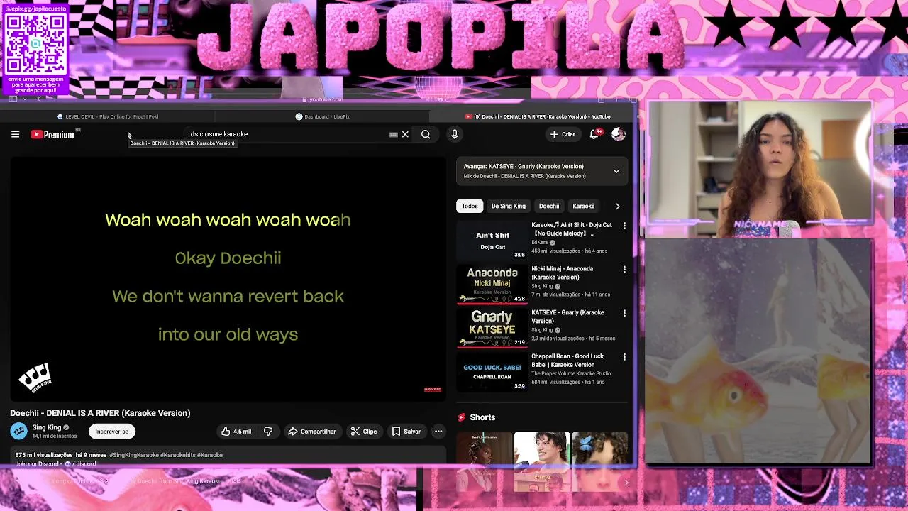Select the De Sing King filter chip
Image resolution: width=908 pixels, height=511 pixels.
pos(509,206)
